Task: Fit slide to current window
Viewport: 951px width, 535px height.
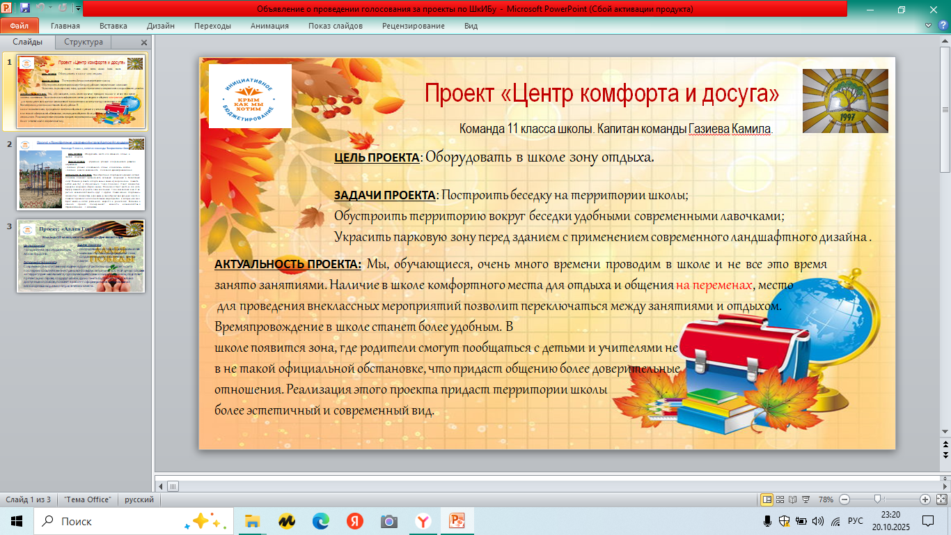Action: point(940,499)
